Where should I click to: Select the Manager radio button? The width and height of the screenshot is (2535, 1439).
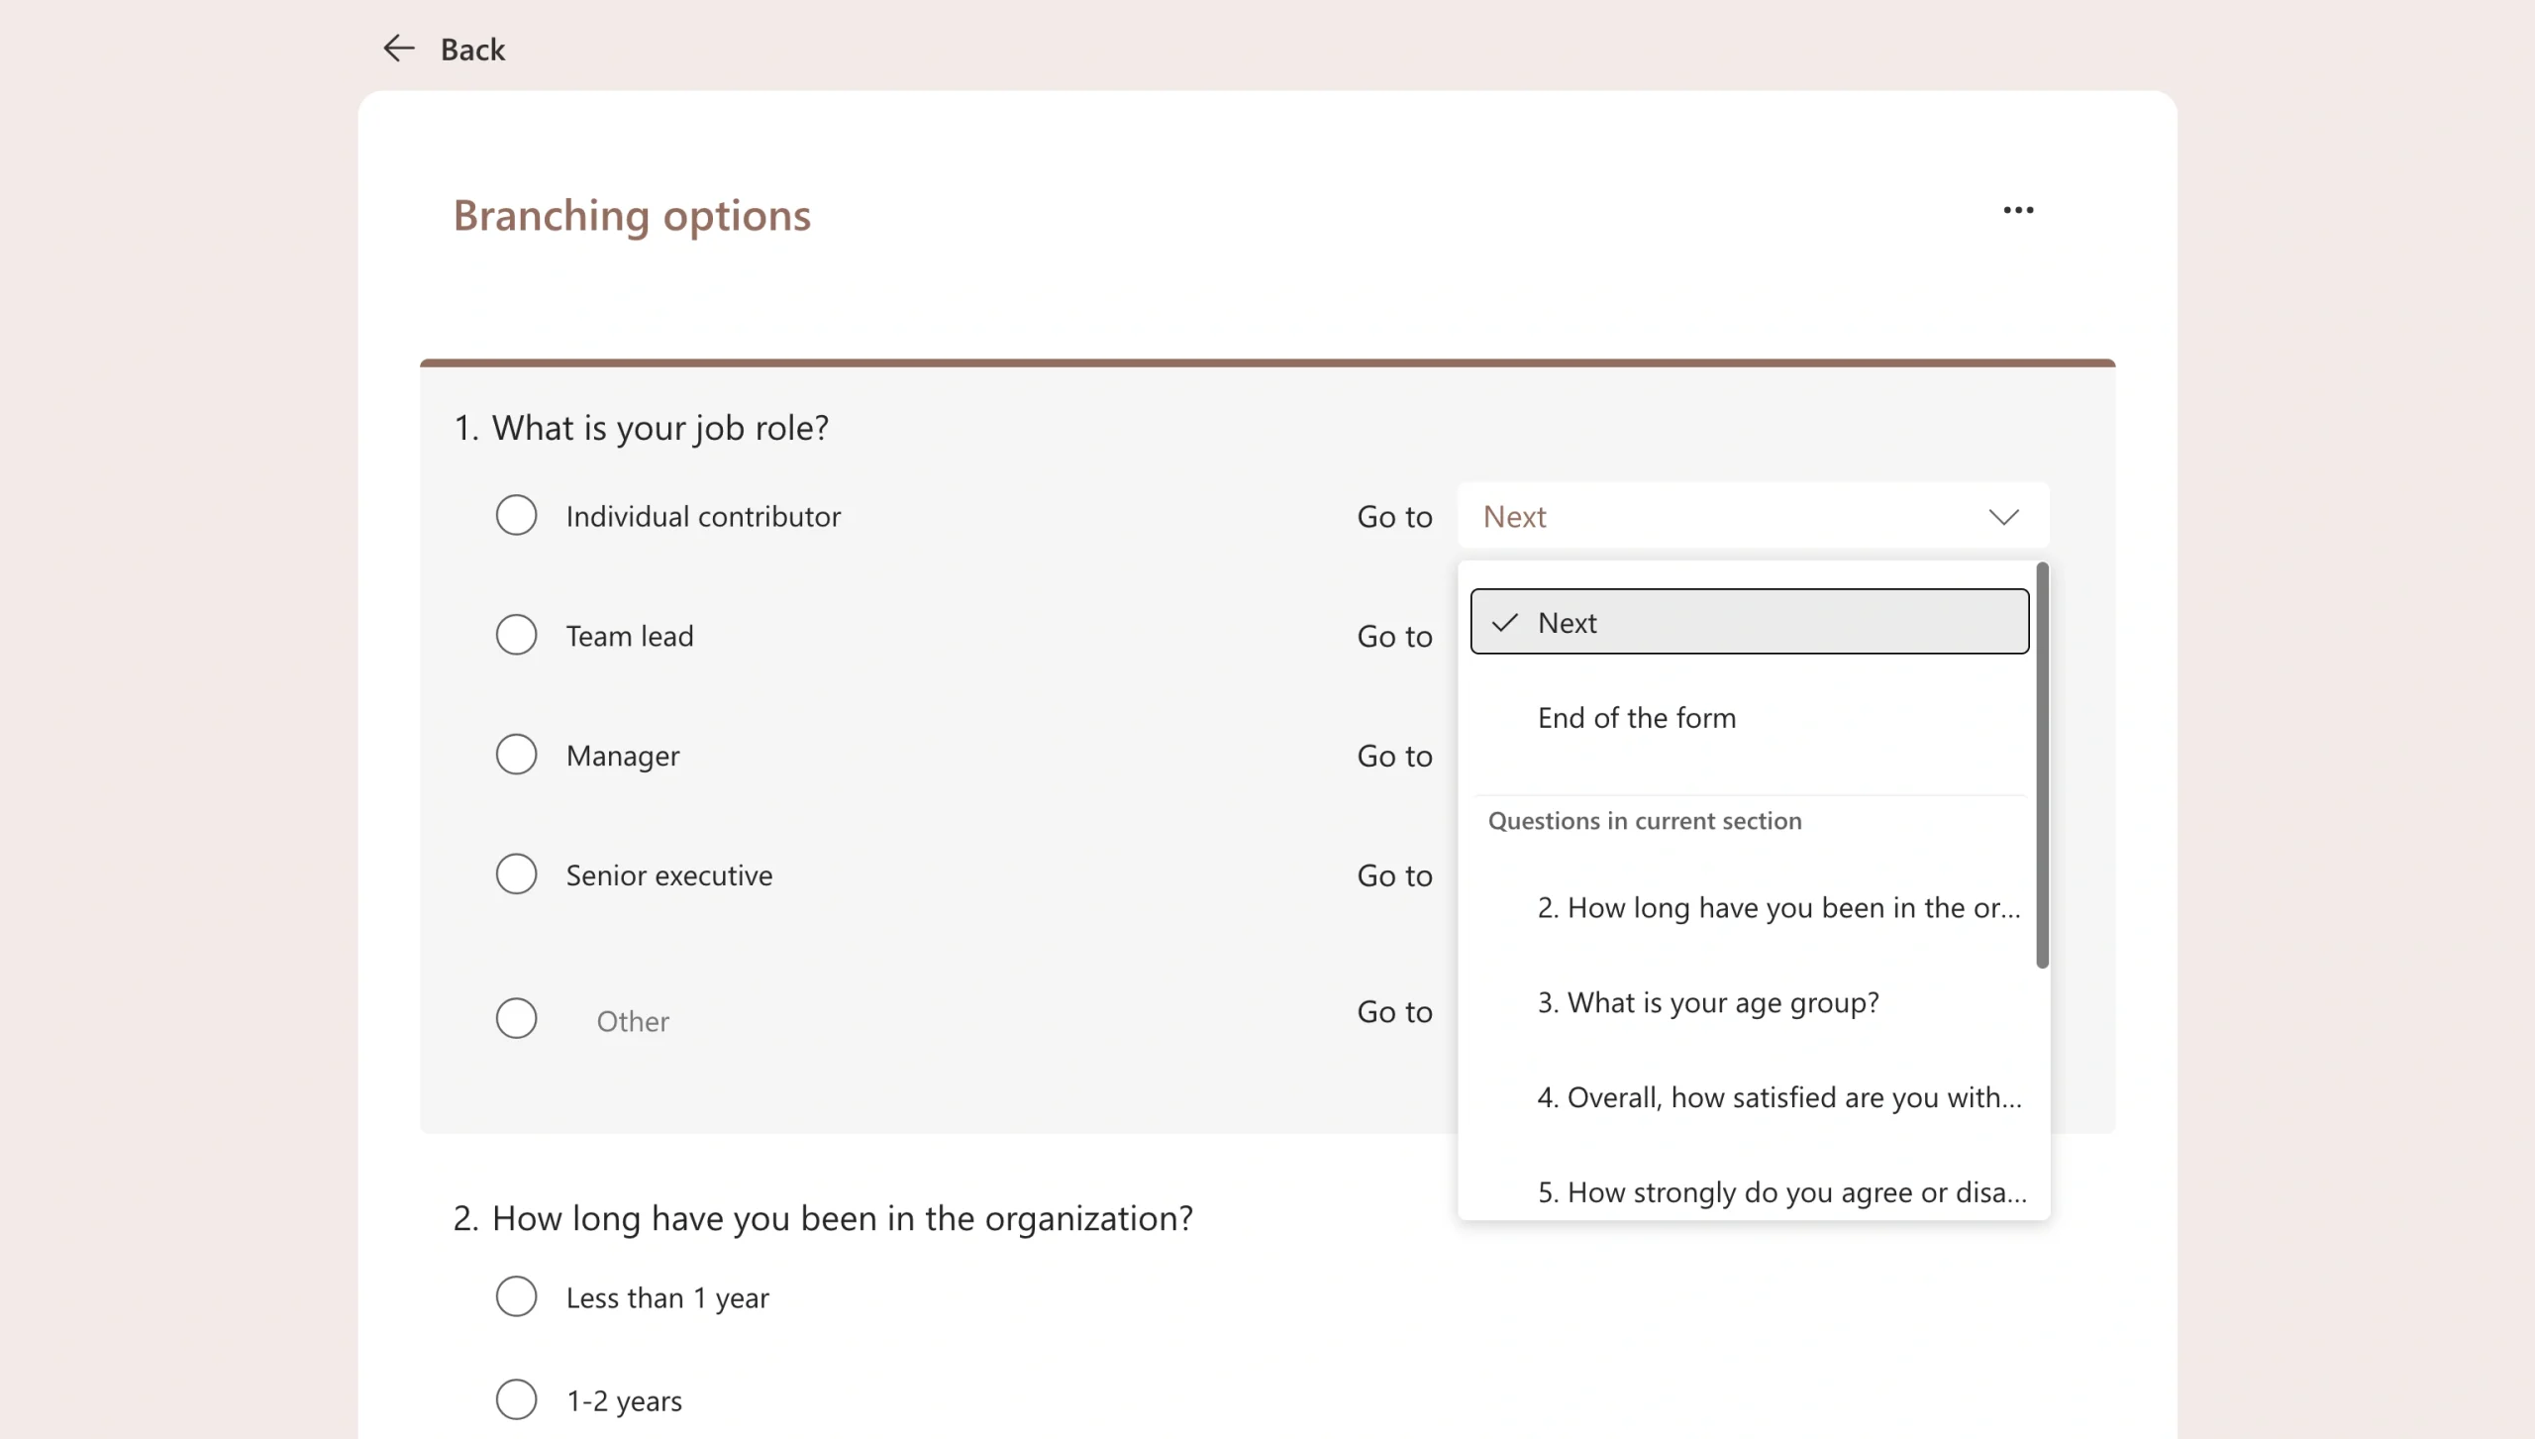516,755
